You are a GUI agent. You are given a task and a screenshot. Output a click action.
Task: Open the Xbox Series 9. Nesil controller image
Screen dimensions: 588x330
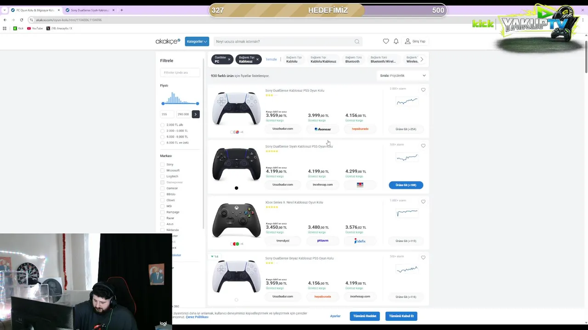click(237, 221)
